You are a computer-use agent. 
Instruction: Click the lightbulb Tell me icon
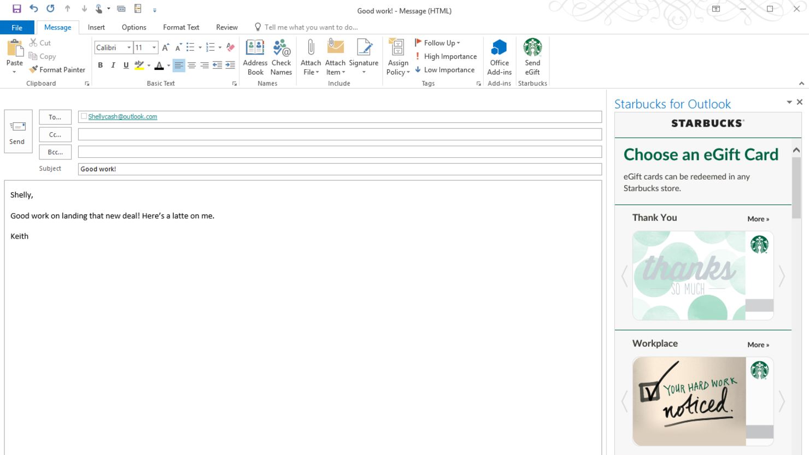258,27
